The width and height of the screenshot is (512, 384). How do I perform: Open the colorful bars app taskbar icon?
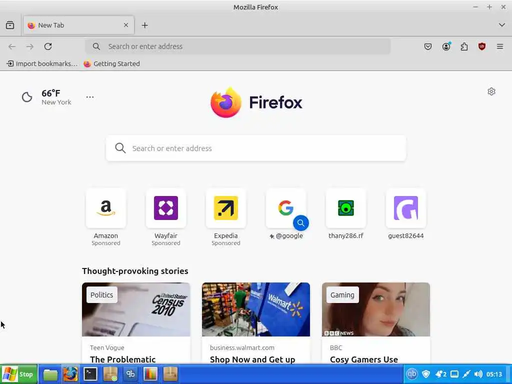[x=150, y=374]
